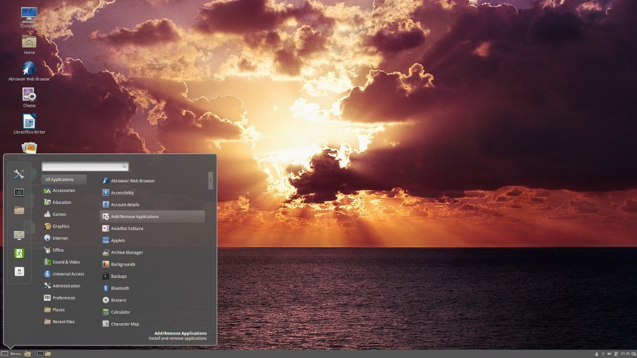
Task: Click the Menu button on panel
Action: pyautogui.click(x=11, y=354)
